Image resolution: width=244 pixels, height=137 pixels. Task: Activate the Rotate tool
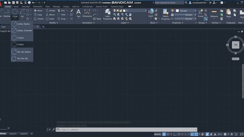point(51,11)
